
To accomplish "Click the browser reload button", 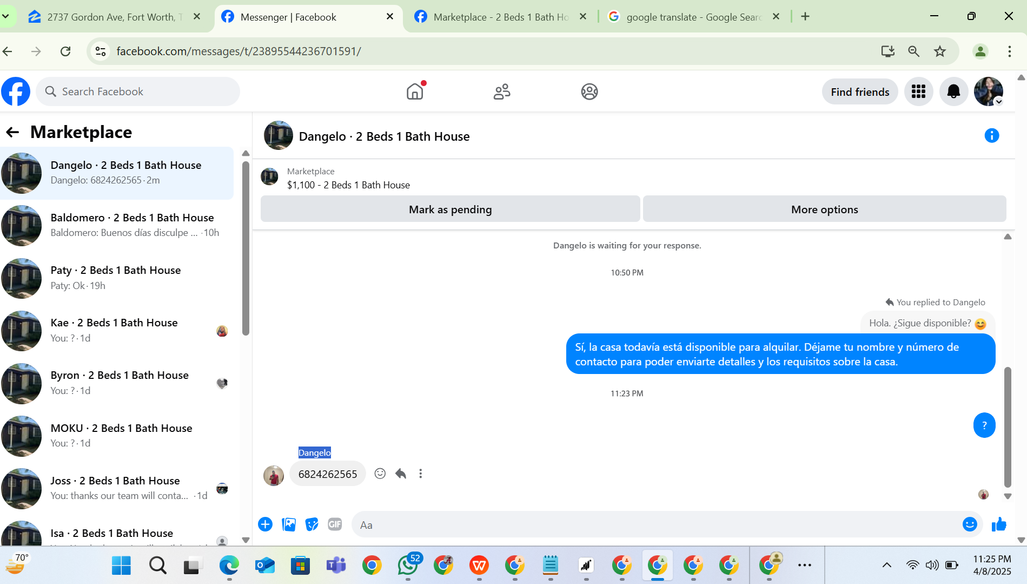I will click(65, 51).
